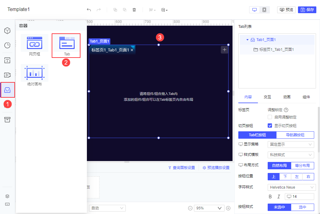Switch to the 动画 tab
320x214 pixels.
pos(287,97)
